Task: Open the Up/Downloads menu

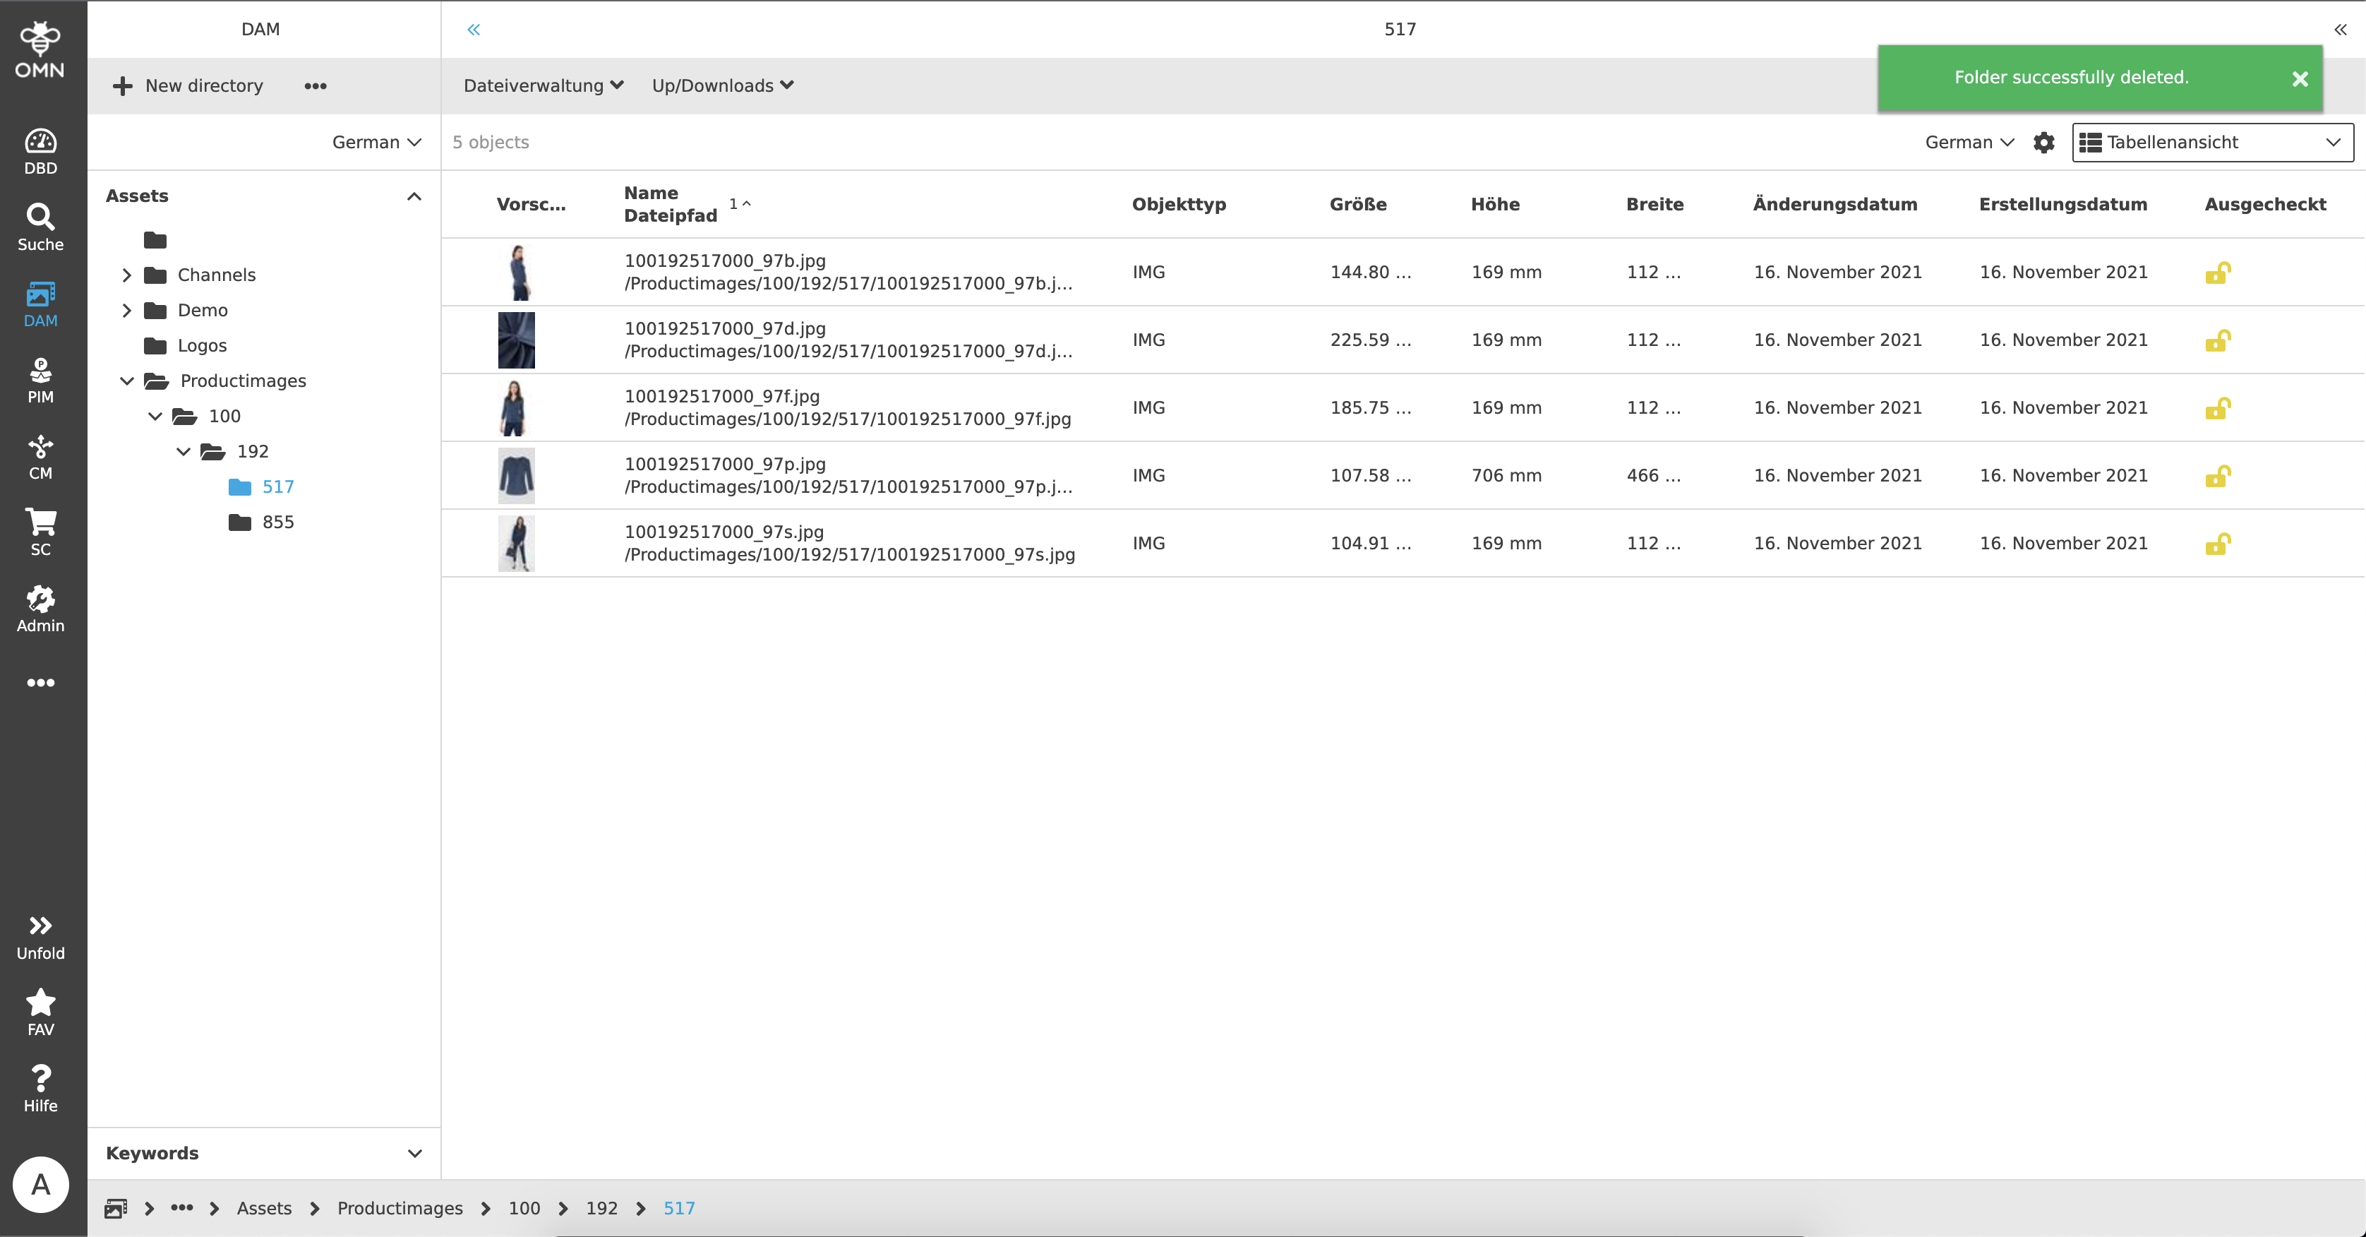Action: [722, 85]
